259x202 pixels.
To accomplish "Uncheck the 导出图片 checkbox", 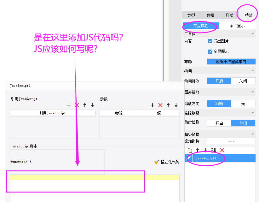I will 210,41.
